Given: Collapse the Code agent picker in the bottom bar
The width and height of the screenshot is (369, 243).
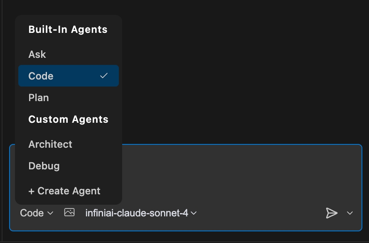Looking at the screenshot, I should [37, 213].
